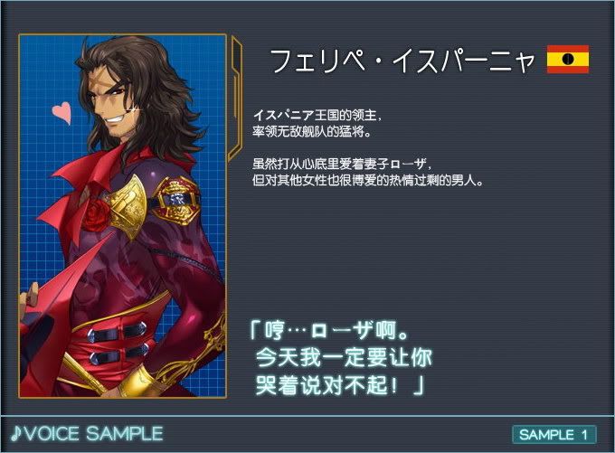The width and height of the screenshot is (615, 453).
Task: Click the line 率领无敌舰队的猛将
Action: click(x=312, y=131)
